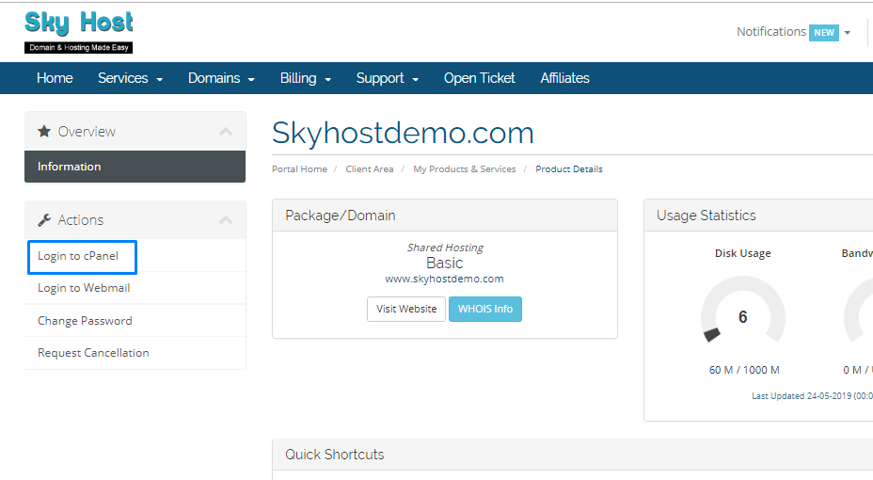Expand the Domains menu

pos(221,78)
